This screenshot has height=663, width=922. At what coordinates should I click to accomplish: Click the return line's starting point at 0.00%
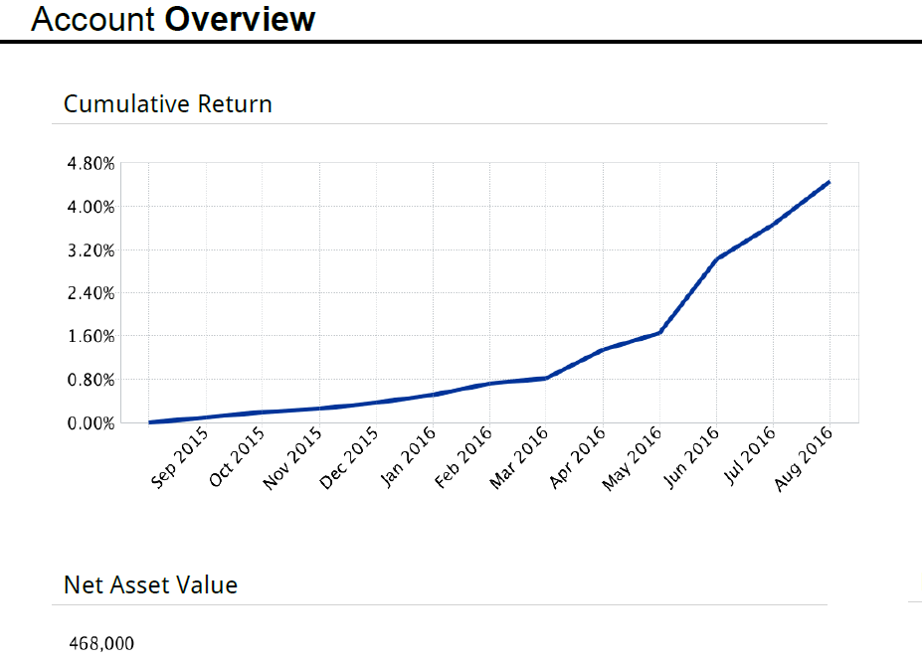click(x=150, y=422)
